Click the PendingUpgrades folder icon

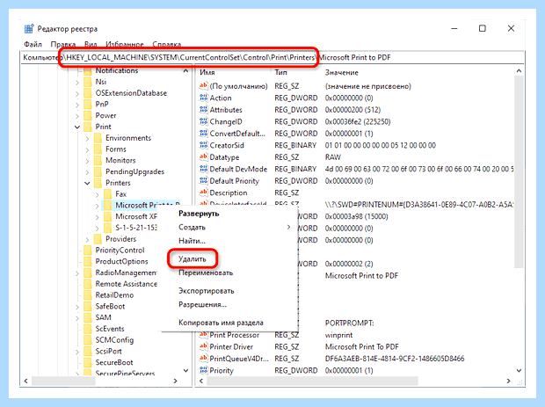98,171
